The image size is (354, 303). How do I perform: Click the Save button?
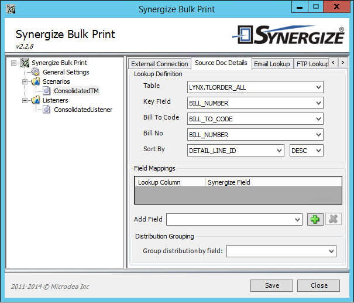point(272,285)
